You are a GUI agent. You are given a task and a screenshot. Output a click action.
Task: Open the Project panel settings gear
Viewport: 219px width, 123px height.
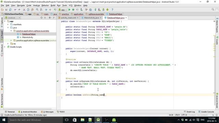50,18
